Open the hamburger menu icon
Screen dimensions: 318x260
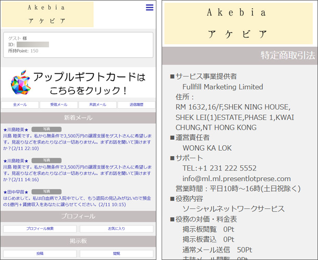point(150,7)
